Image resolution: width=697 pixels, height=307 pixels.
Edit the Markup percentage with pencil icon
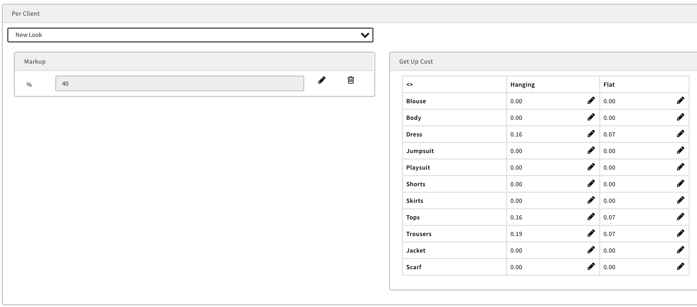coord(322,80)
